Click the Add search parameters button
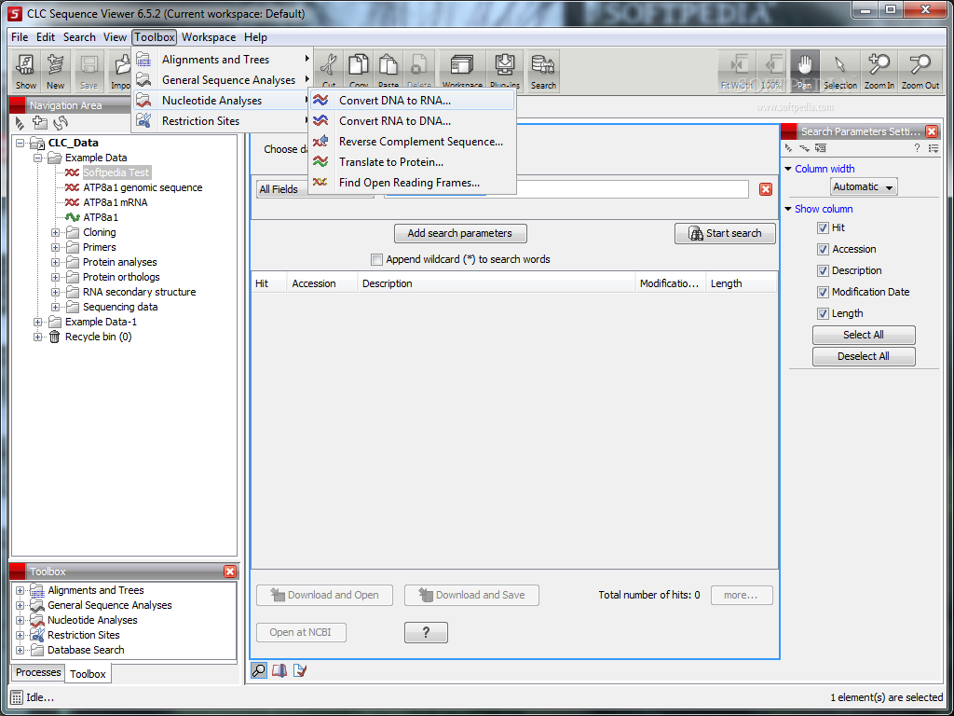The width and height of the screenshot is (954, 716). (460, 233)
